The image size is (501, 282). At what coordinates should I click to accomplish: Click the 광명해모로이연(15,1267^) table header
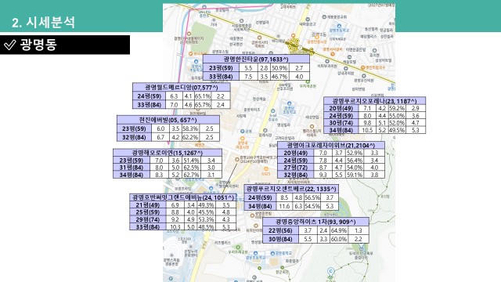tap(168, 153)
